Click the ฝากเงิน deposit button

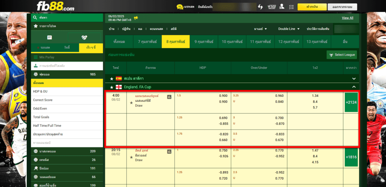coord(312,7)
